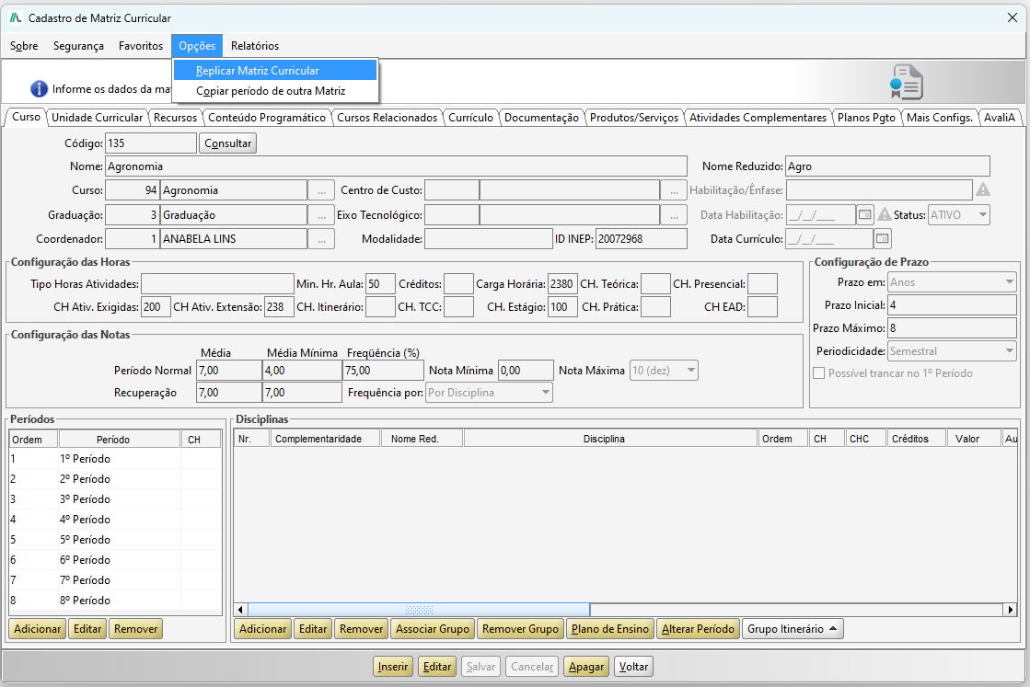1030x687 pixels.
Task: Click the ID INEP field
Action: (x=642, y=239)
